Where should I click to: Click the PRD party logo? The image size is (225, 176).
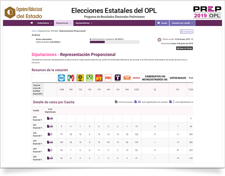coord(80,78)
